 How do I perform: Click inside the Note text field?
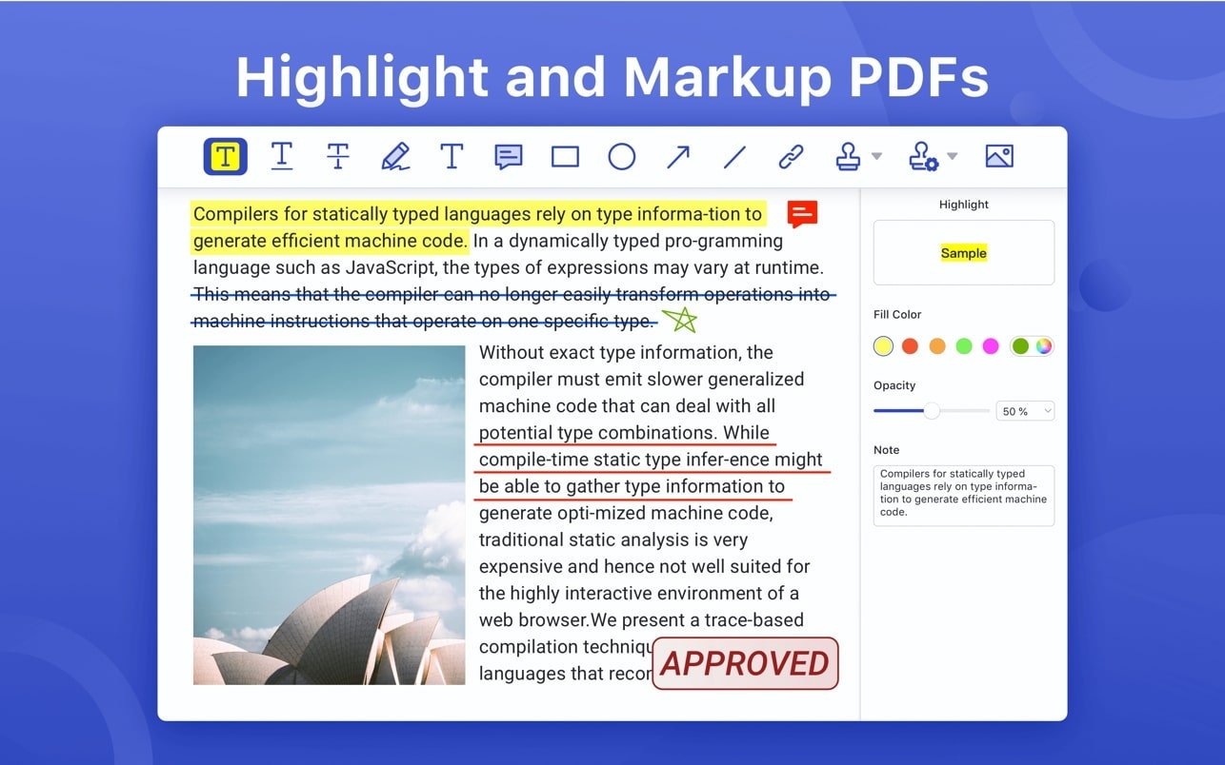963,495
